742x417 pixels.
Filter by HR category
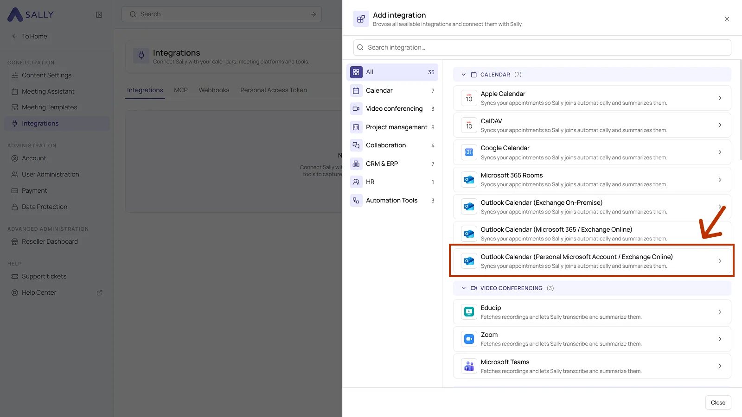tap(392, 182)
